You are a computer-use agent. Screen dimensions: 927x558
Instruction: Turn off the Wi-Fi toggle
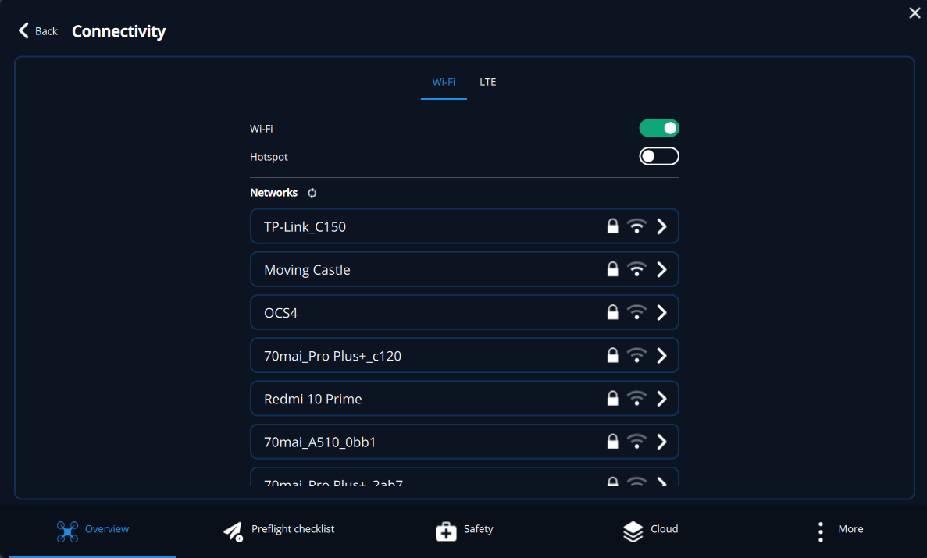point(659,128)
